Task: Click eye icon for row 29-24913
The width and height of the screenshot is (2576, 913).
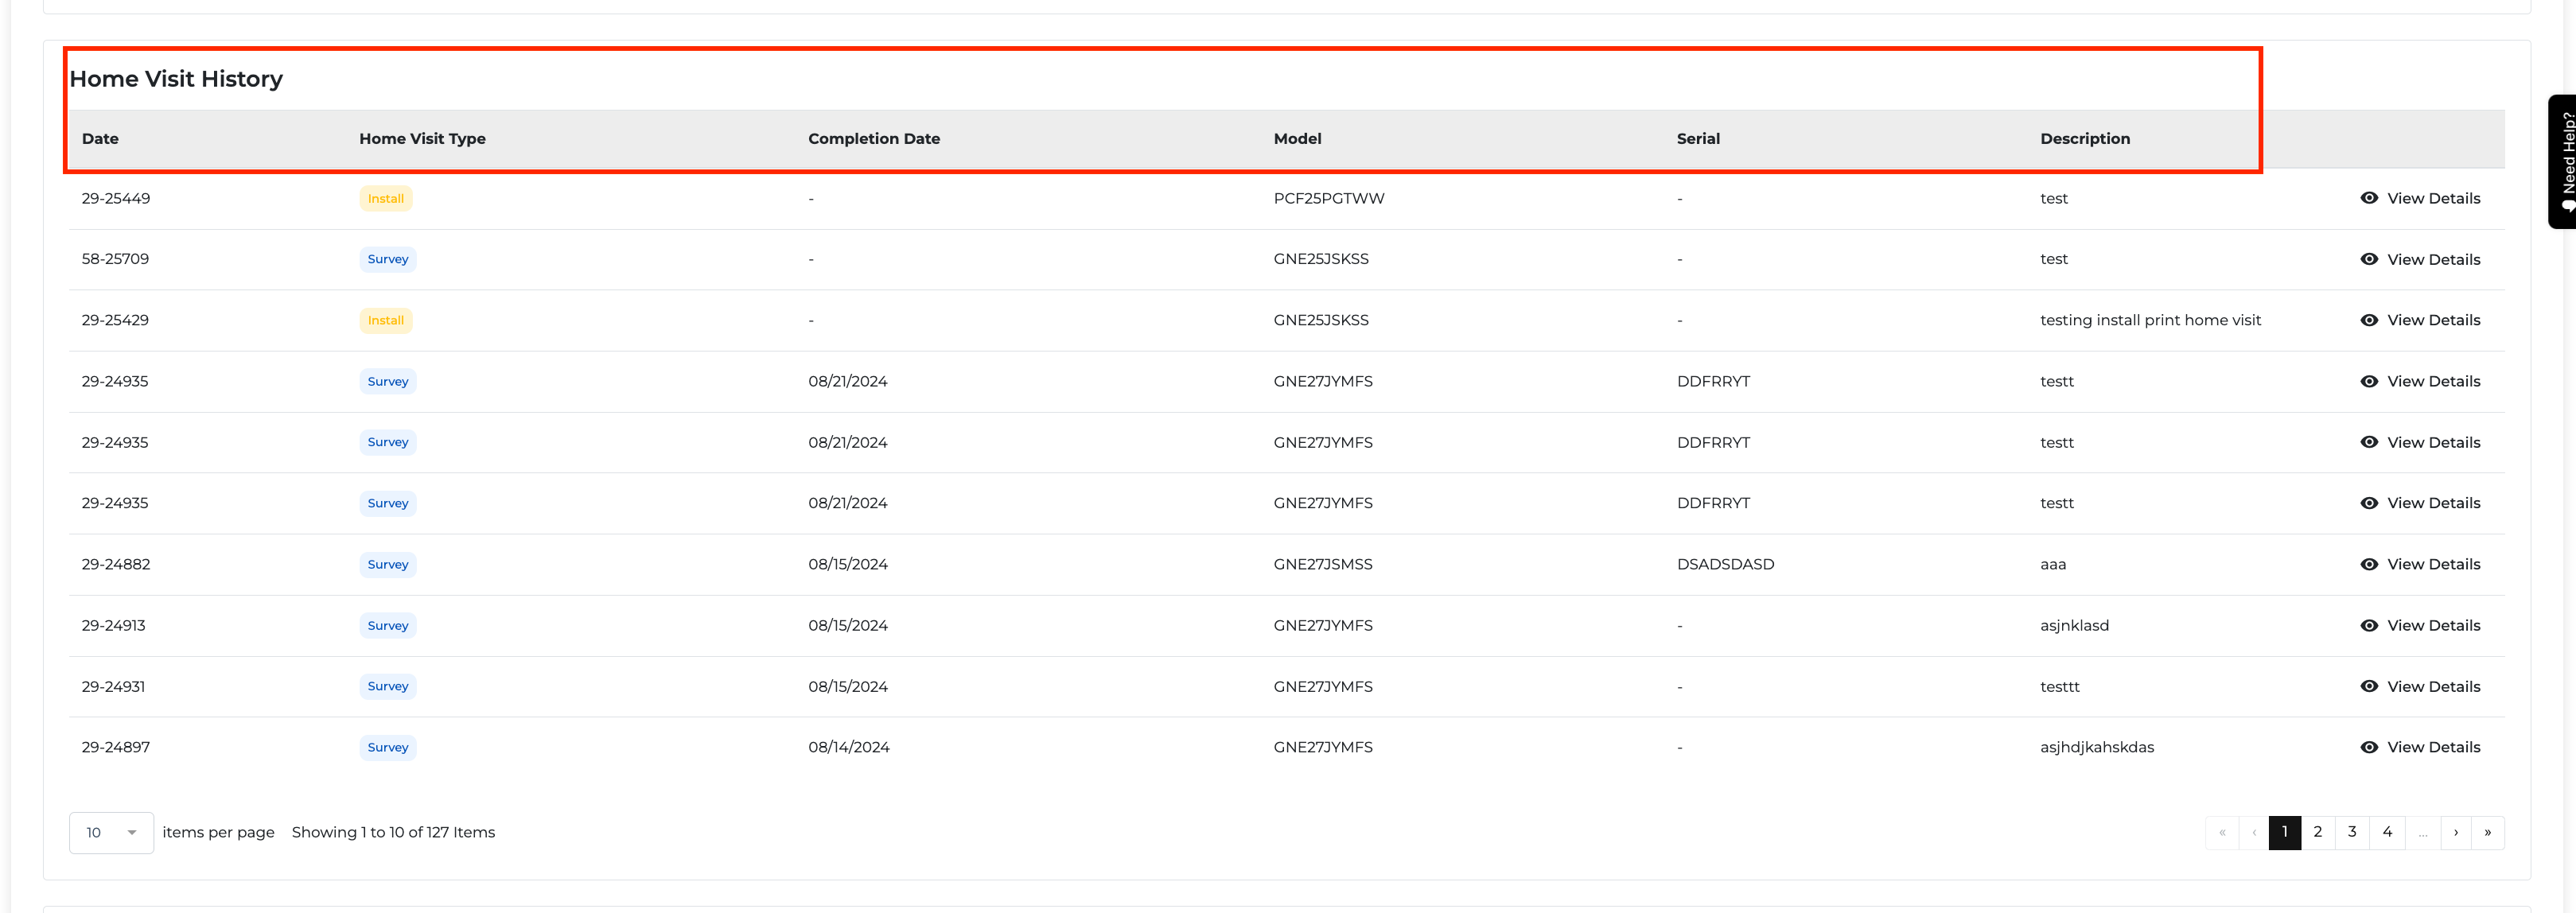Action: 2369,625
